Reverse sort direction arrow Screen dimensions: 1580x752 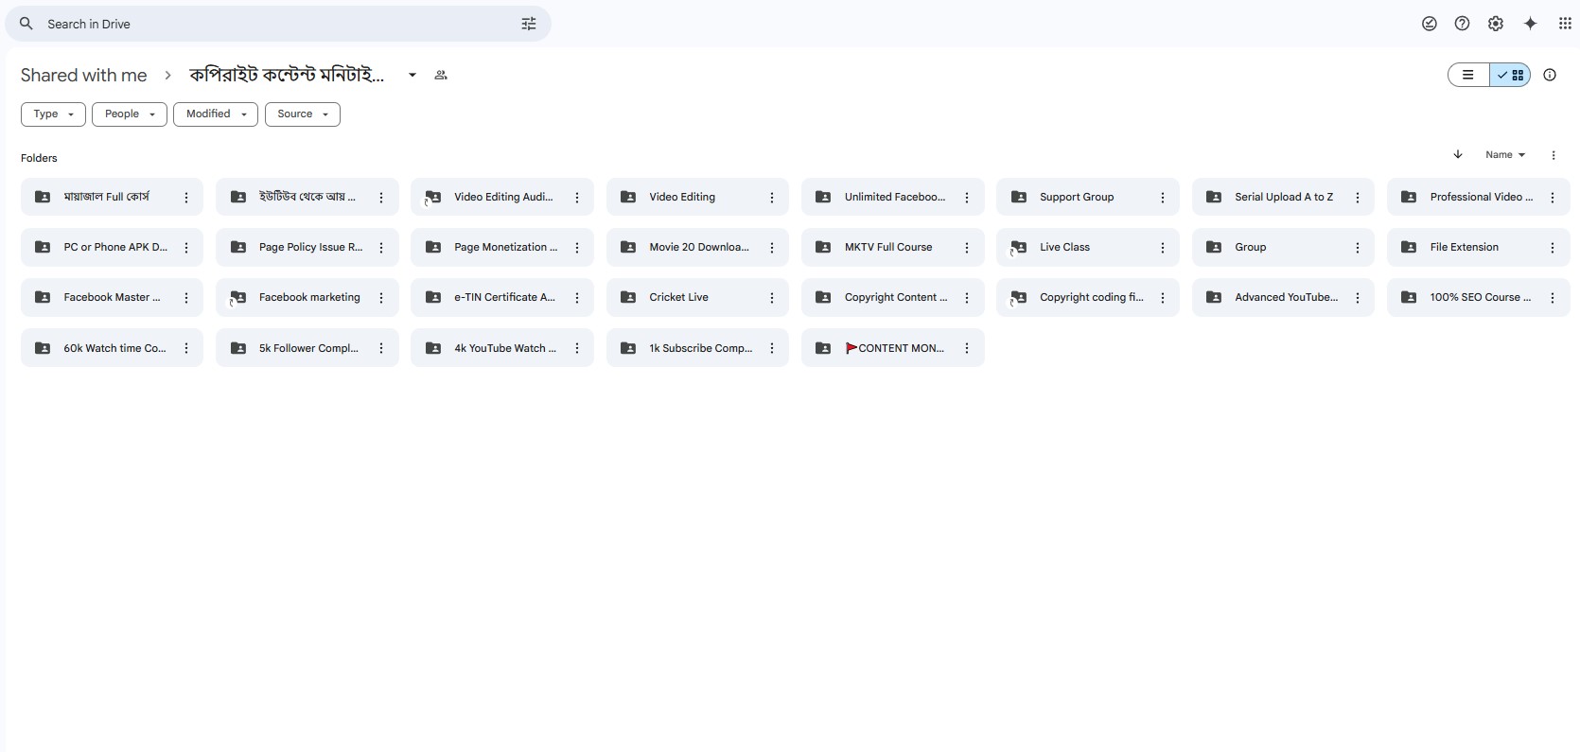click(x=1458, y=154)
